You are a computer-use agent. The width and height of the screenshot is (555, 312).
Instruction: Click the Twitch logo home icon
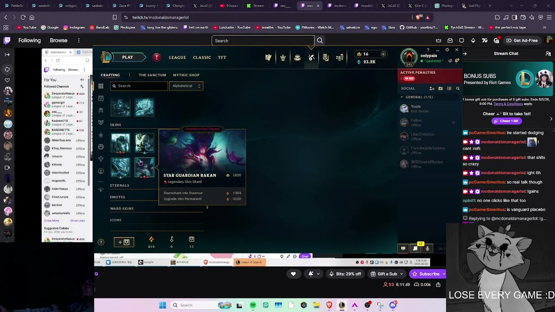(7, 40)
